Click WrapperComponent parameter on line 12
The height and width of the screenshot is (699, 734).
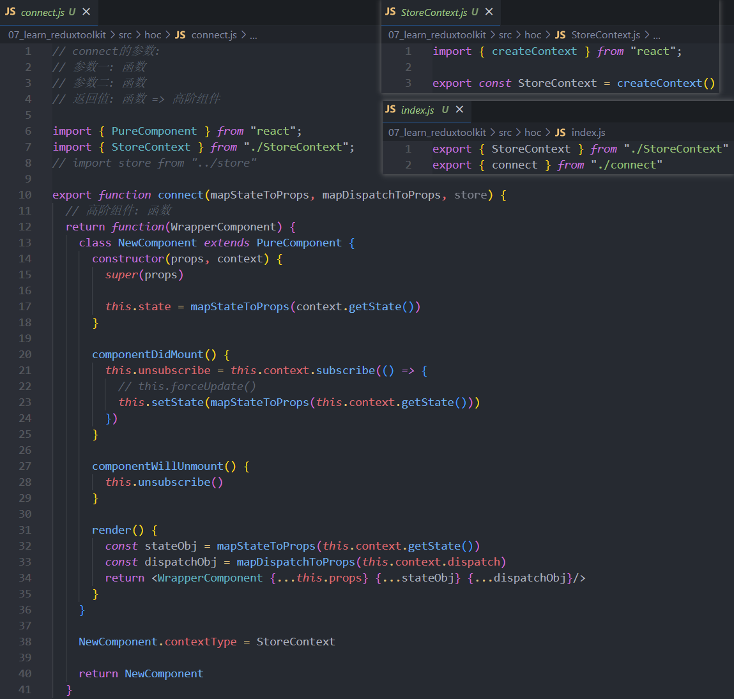224,227
